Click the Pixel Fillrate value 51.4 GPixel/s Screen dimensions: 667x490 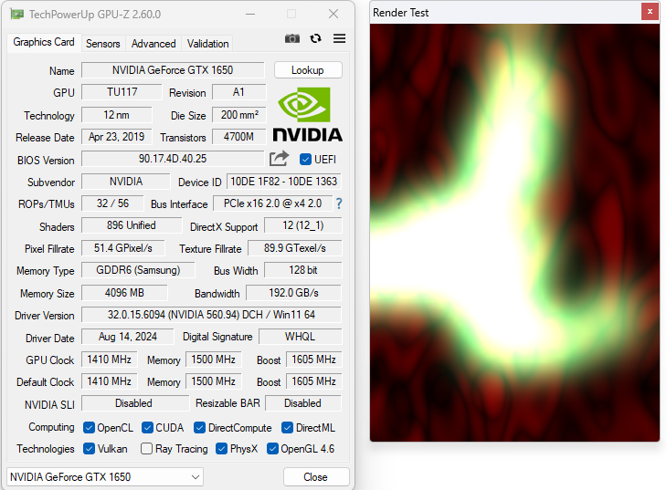[x=123, y=248]
